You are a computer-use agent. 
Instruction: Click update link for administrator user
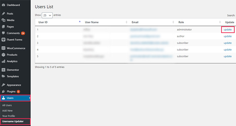[x=228, y=30]
